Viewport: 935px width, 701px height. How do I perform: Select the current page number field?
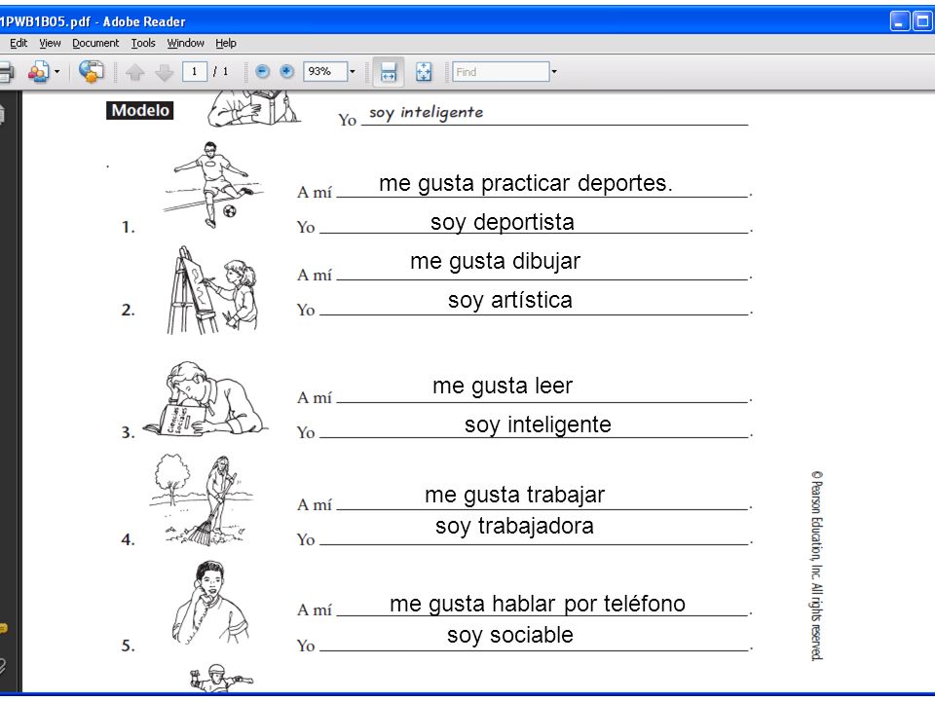coord(195,71)
